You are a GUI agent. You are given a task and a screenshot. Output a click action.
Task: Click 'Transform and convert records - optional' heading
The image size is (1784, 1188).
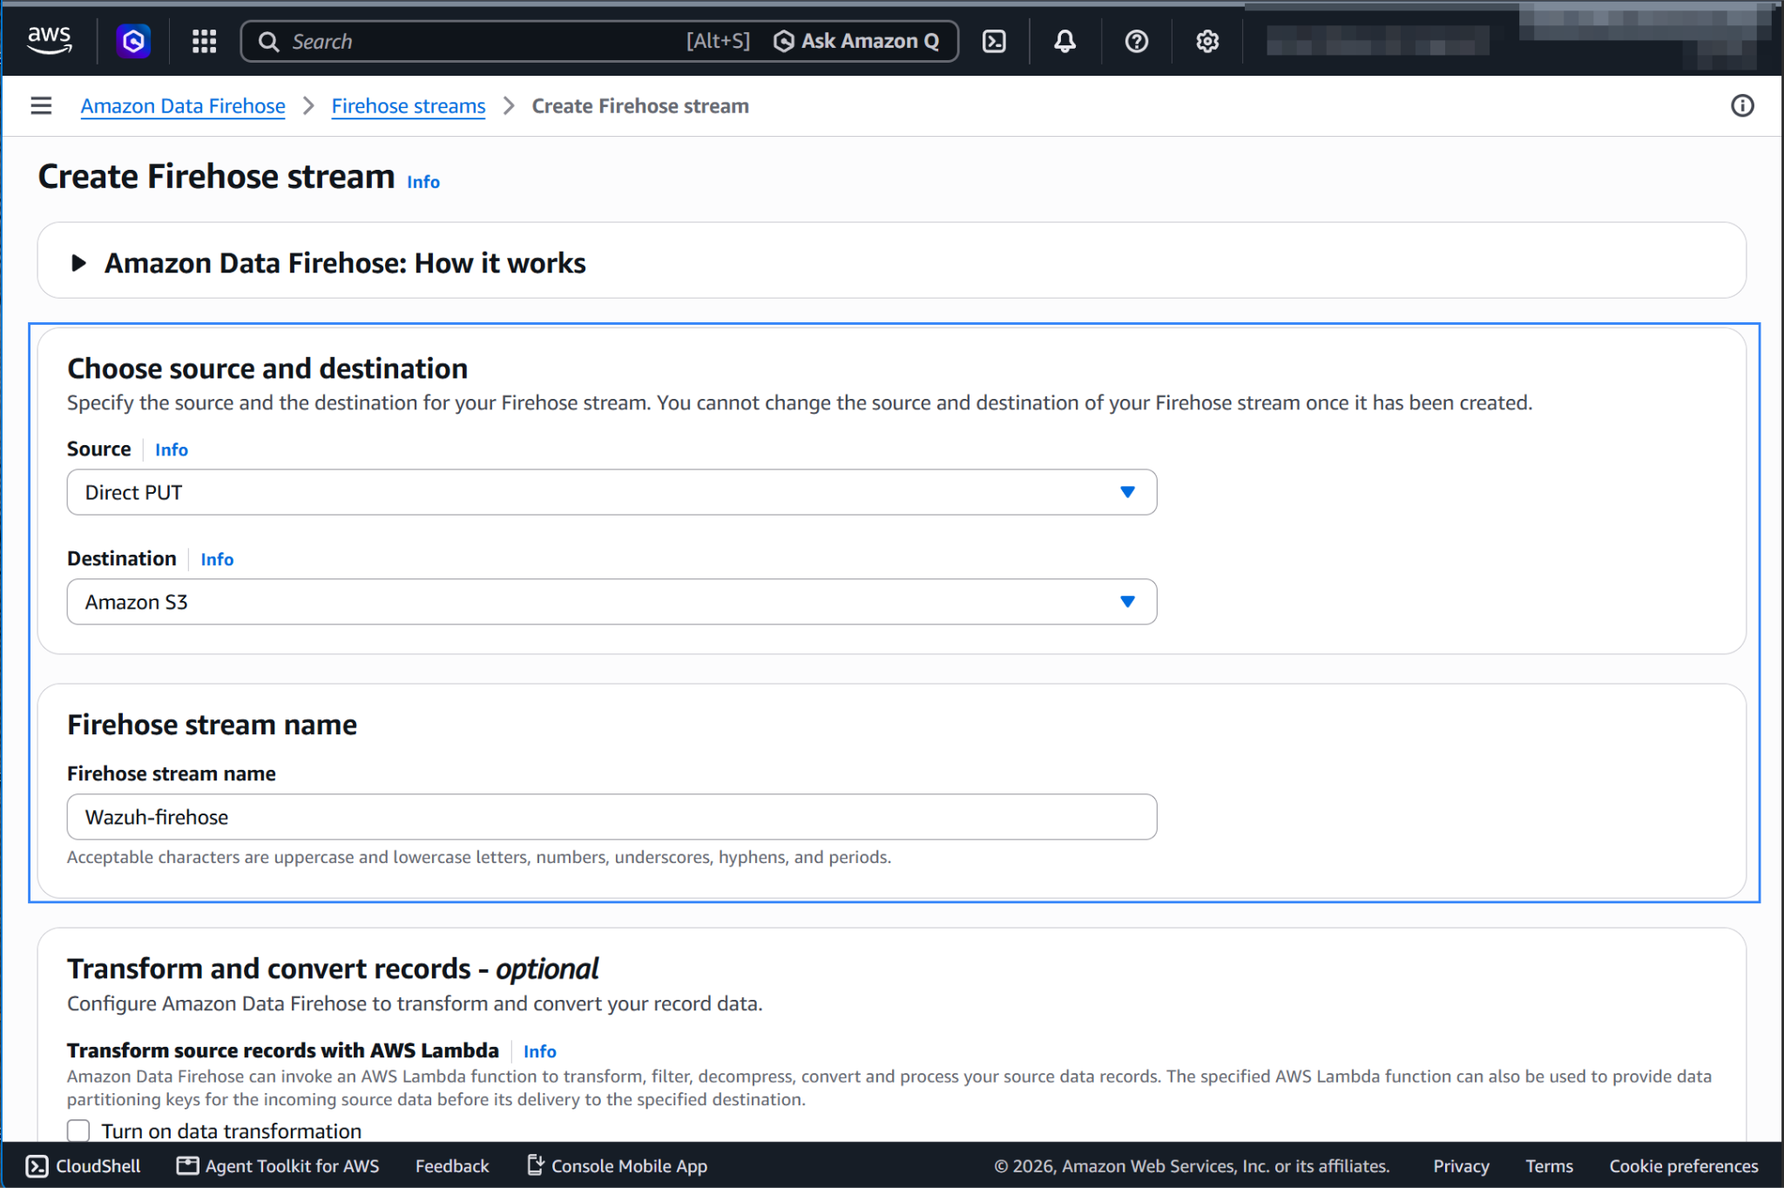pos(333,969)
